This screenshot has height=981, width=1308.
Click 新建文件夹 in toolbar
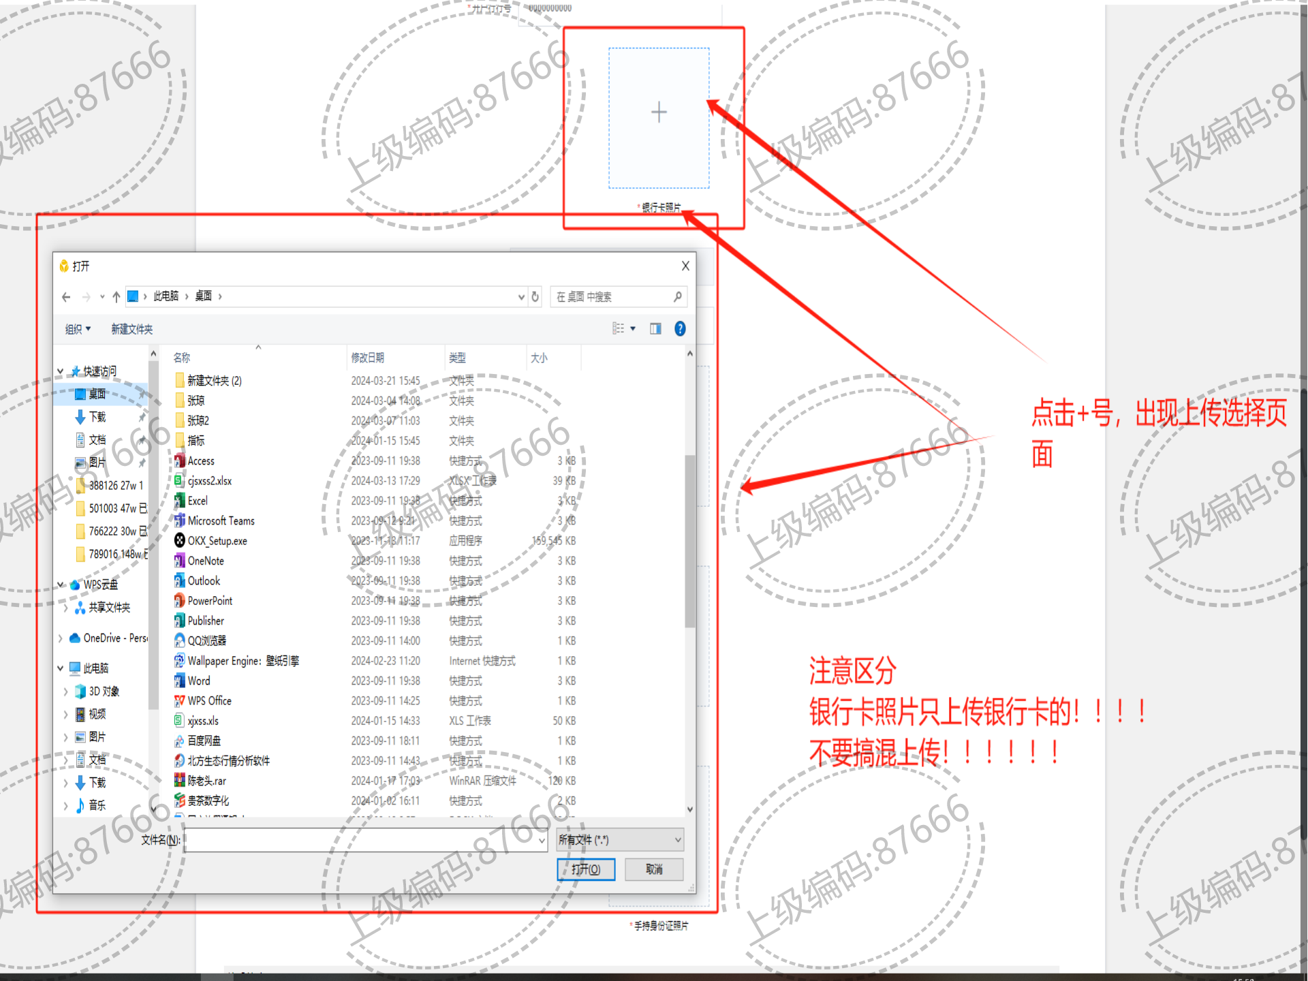(131, 329)
